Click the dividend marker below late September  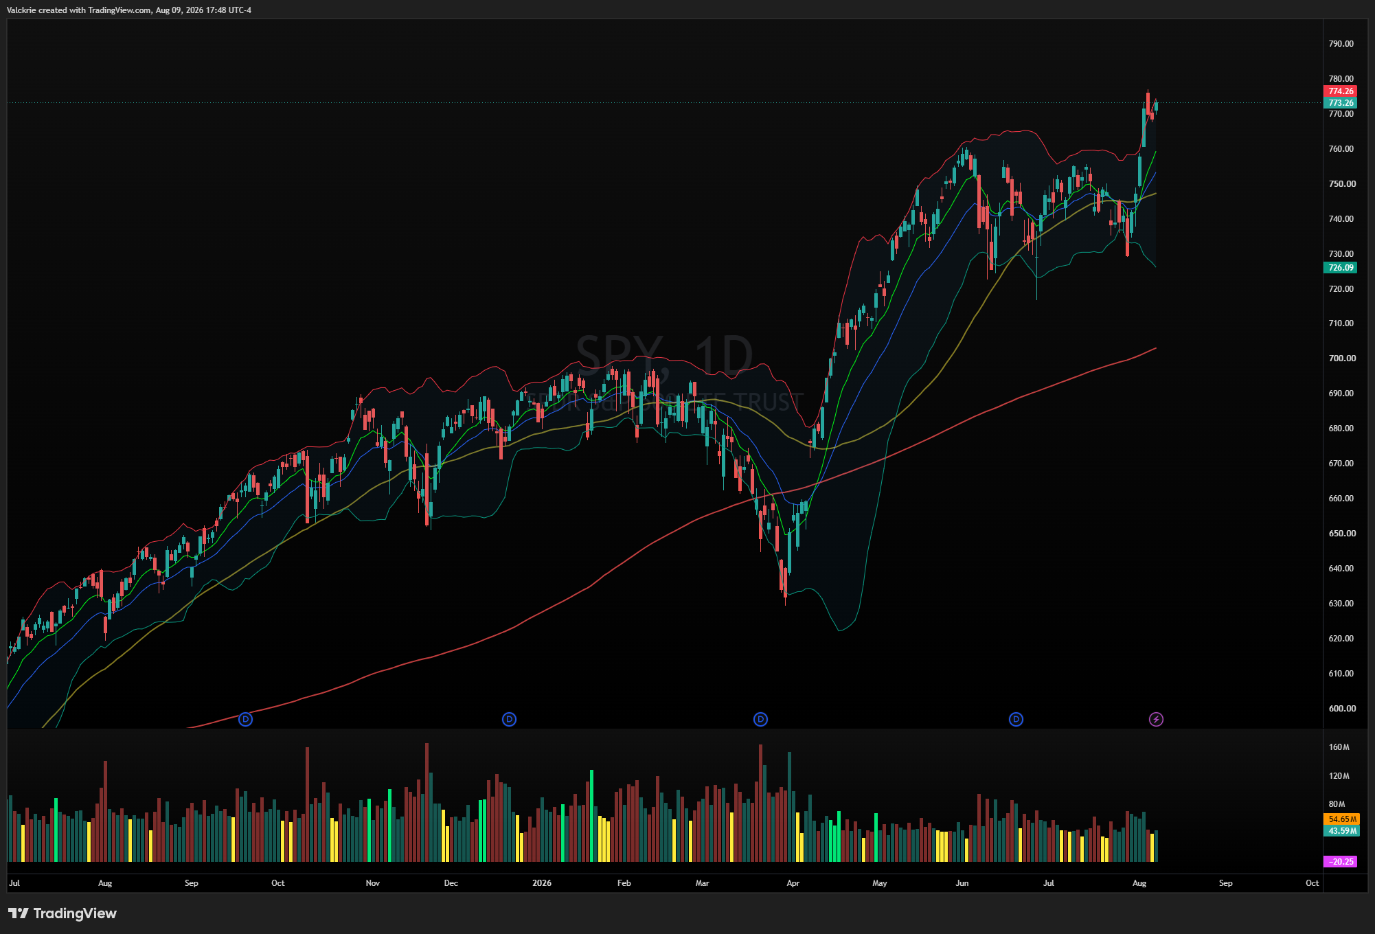pyautogui.click(x=245, y=719)
